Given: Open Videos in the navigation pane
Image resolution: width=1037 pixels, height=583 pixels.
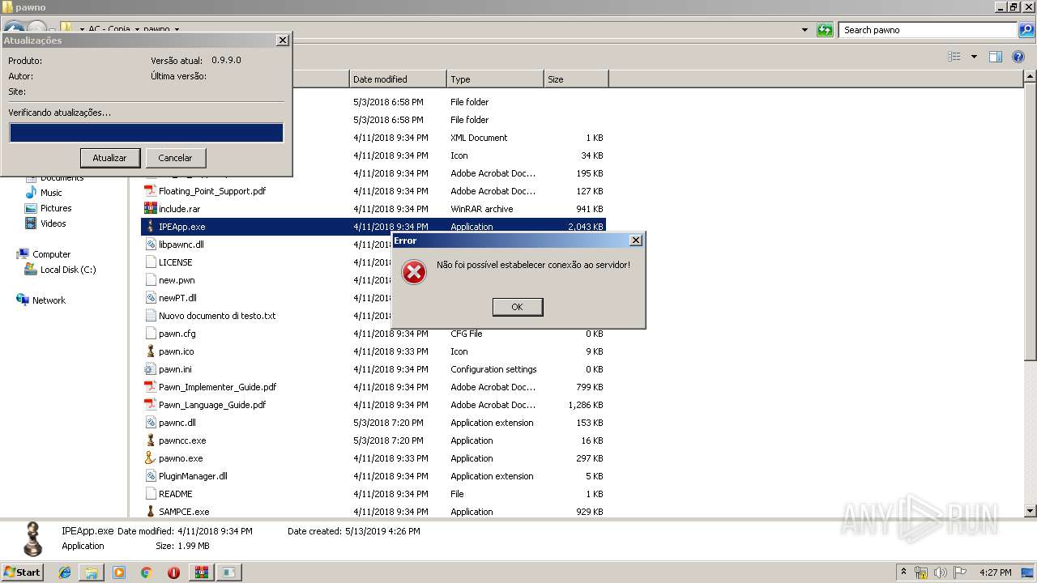Looking at the screenshot, I should (53, 223).
